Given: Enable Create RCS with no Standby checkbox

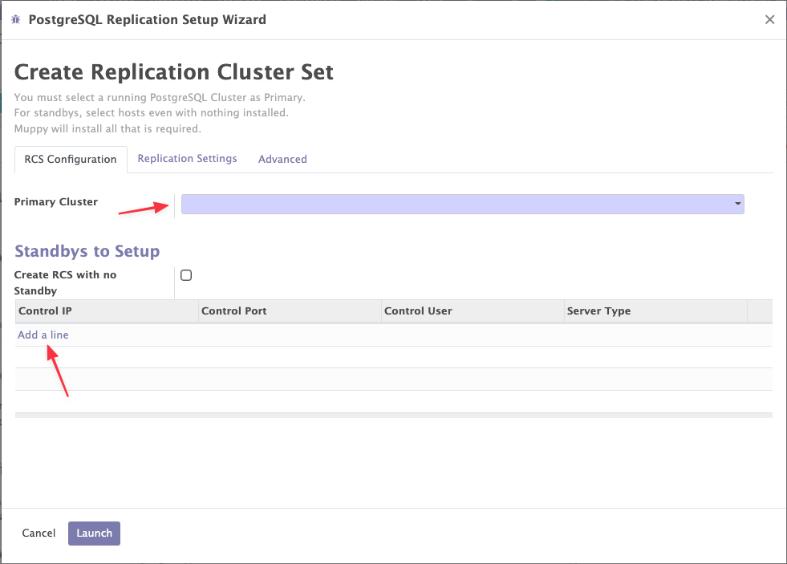Looking at the screenshot, I should point(186,275).
